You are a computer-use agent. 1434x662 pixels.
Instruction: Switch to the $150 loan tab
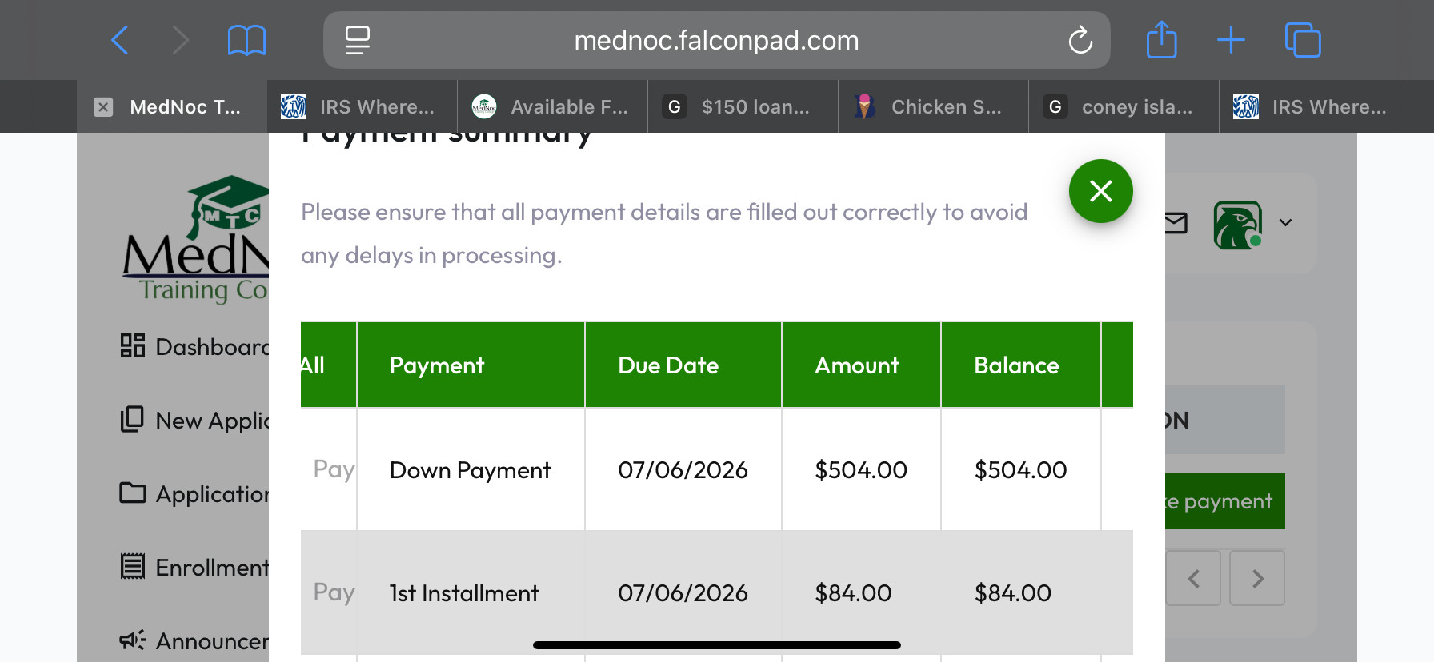coord(743,106)
